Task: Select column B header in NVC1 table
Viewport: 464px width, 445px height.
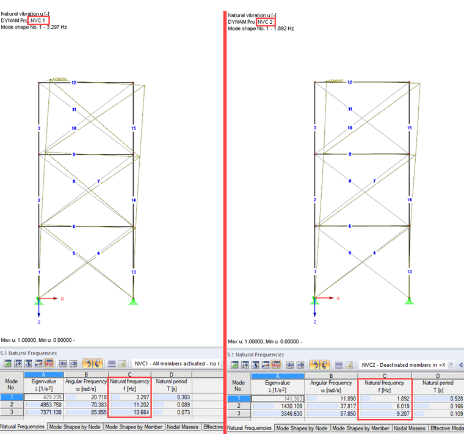Action: (x=86, y=375)
